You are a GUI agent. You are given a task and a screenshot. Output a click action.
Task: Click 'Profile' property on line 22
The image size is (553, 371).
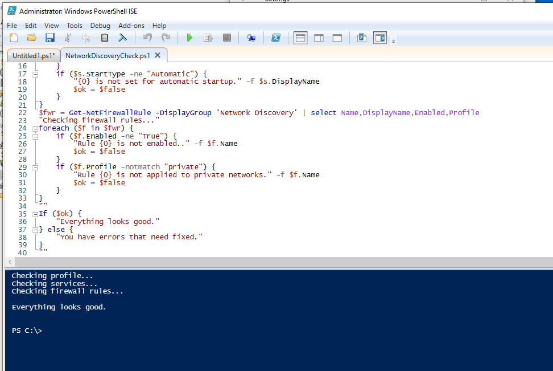(464, 113)
